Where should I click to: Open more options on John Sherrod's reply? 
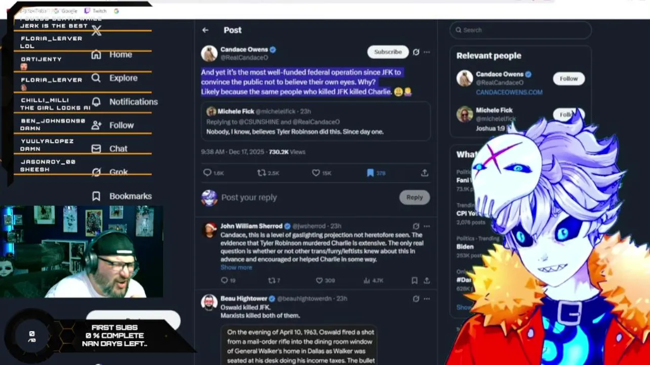[x=427, y=226]
